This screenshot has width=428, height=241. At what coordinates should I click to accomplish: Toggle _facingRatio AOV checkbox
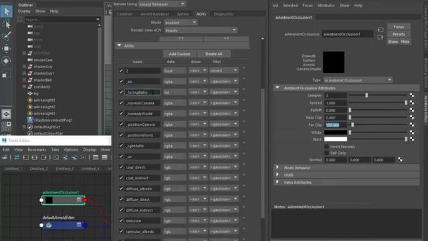[x=121, y=92]
